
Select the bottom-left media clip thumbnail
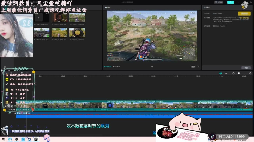pos(42,33)
